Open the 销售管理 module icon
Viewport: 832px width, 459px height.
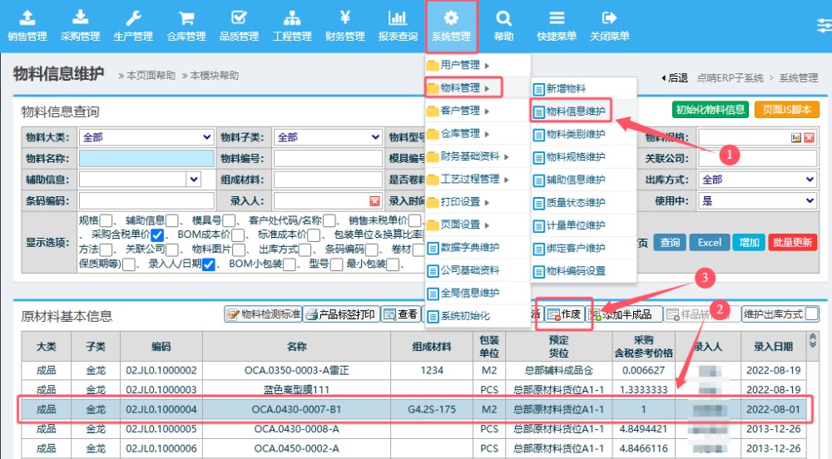click(x=27, y=18)
